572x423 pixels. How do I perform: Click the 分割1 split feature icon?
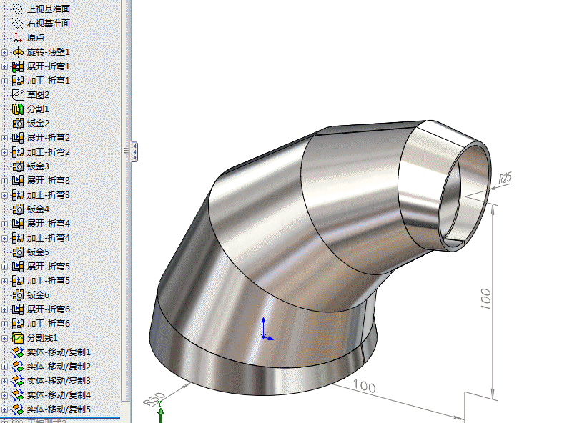pos(17,109)
